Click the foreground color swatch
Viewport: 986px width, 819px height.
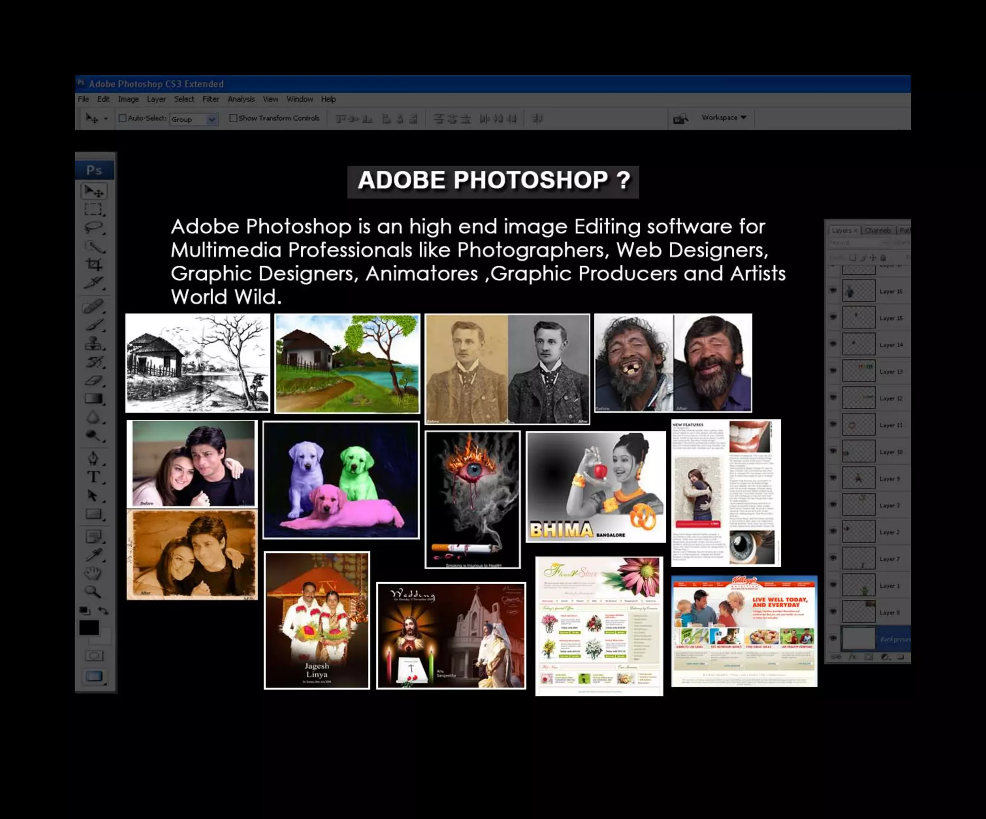(89, 628)
